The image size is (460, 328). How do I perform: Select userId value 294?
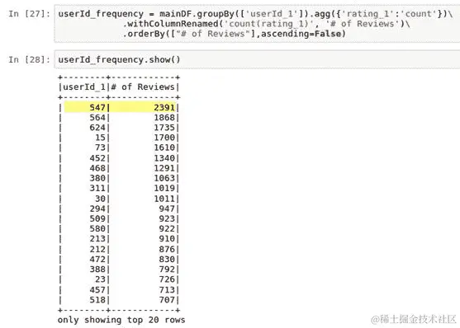(x=97, y=209)
